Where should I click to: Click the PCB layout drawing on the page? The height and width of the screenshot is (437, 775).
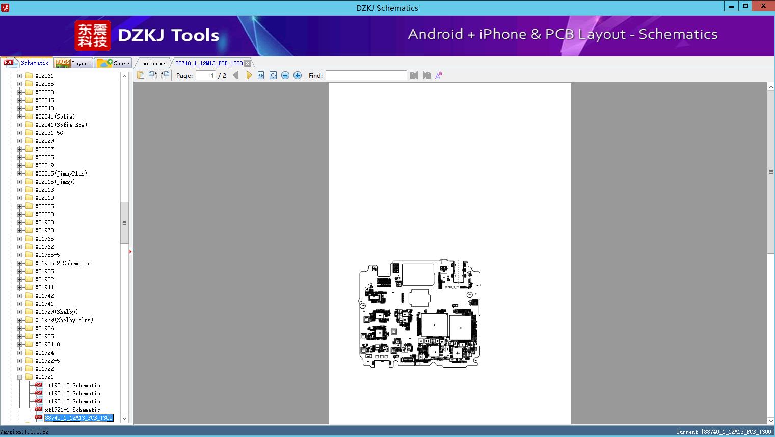tap(420, 313)
